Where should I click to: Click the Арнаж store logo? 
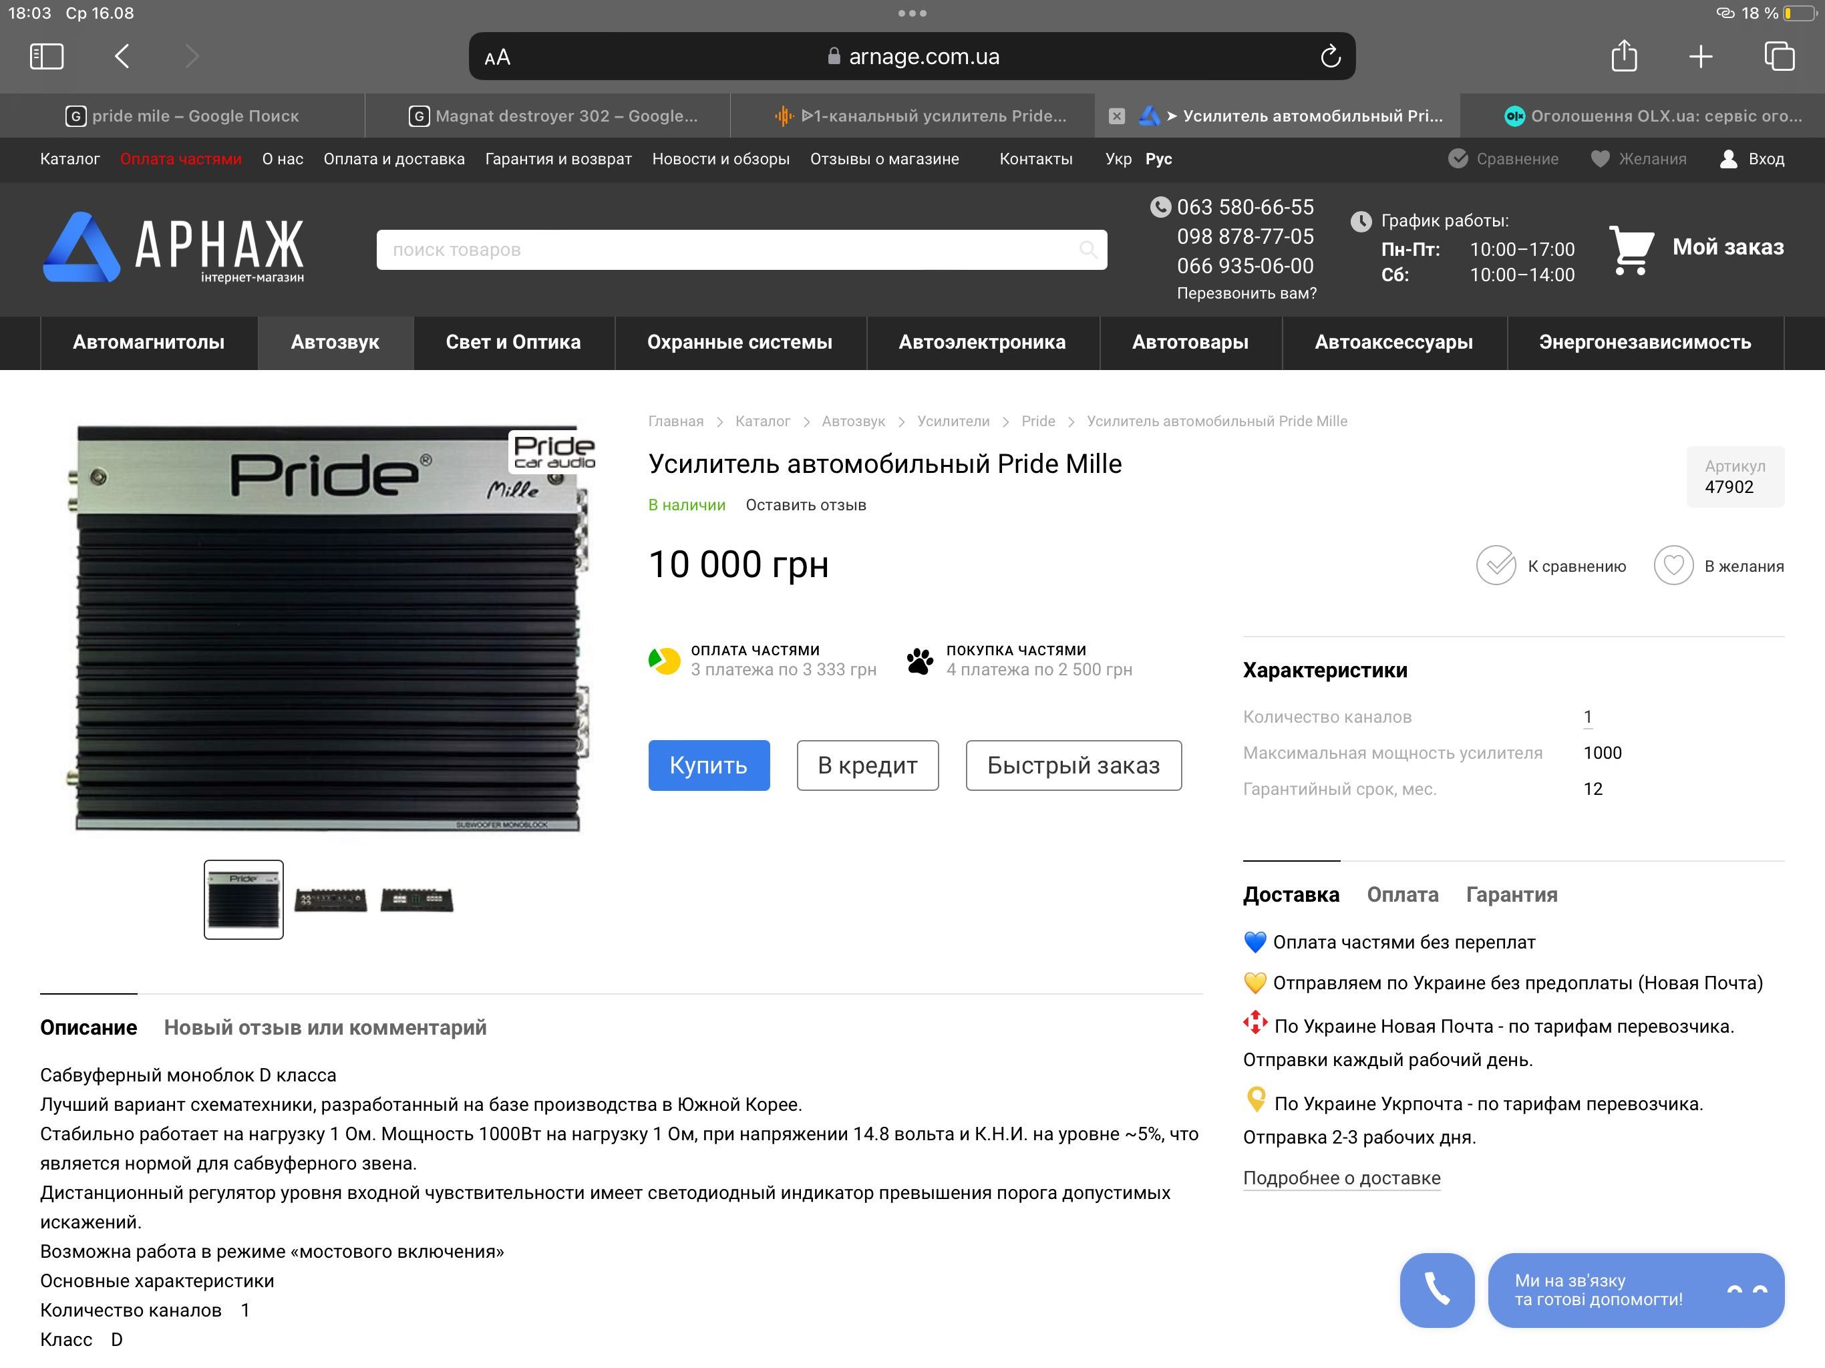pyautogui.click(x=173, y=248)
